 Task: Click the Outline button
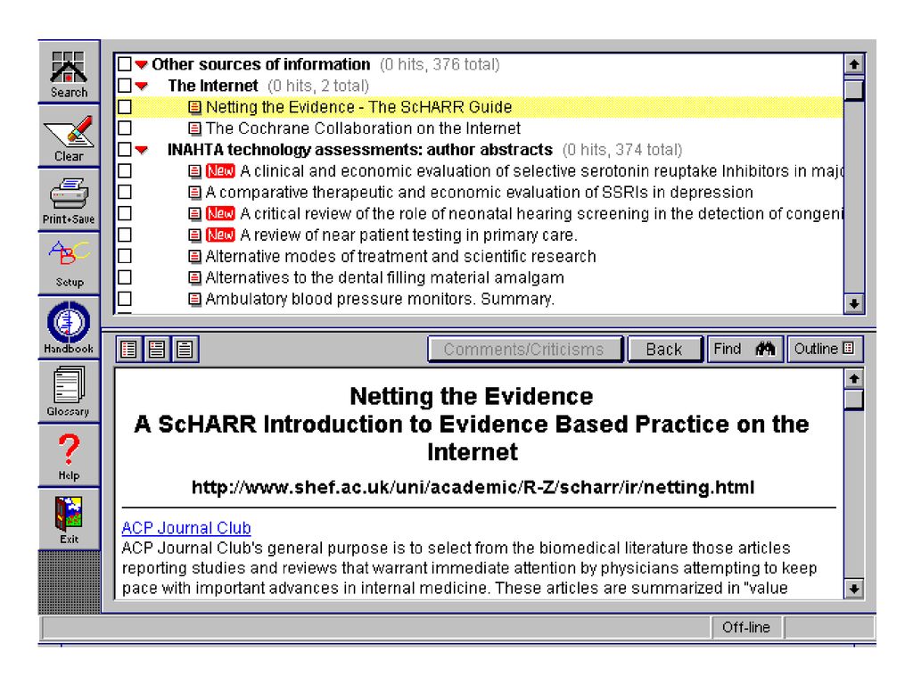pos(825,349)
